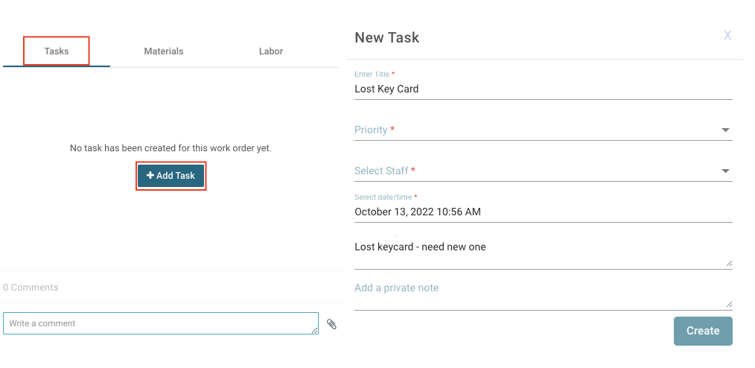
Task: Switch to the Tasks tab
Action: [x=57, y=51]
